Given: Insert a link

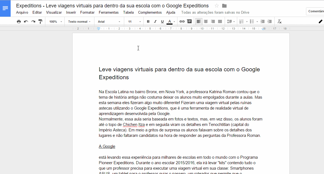Looking at the screenshot, I should pos(182,22).
